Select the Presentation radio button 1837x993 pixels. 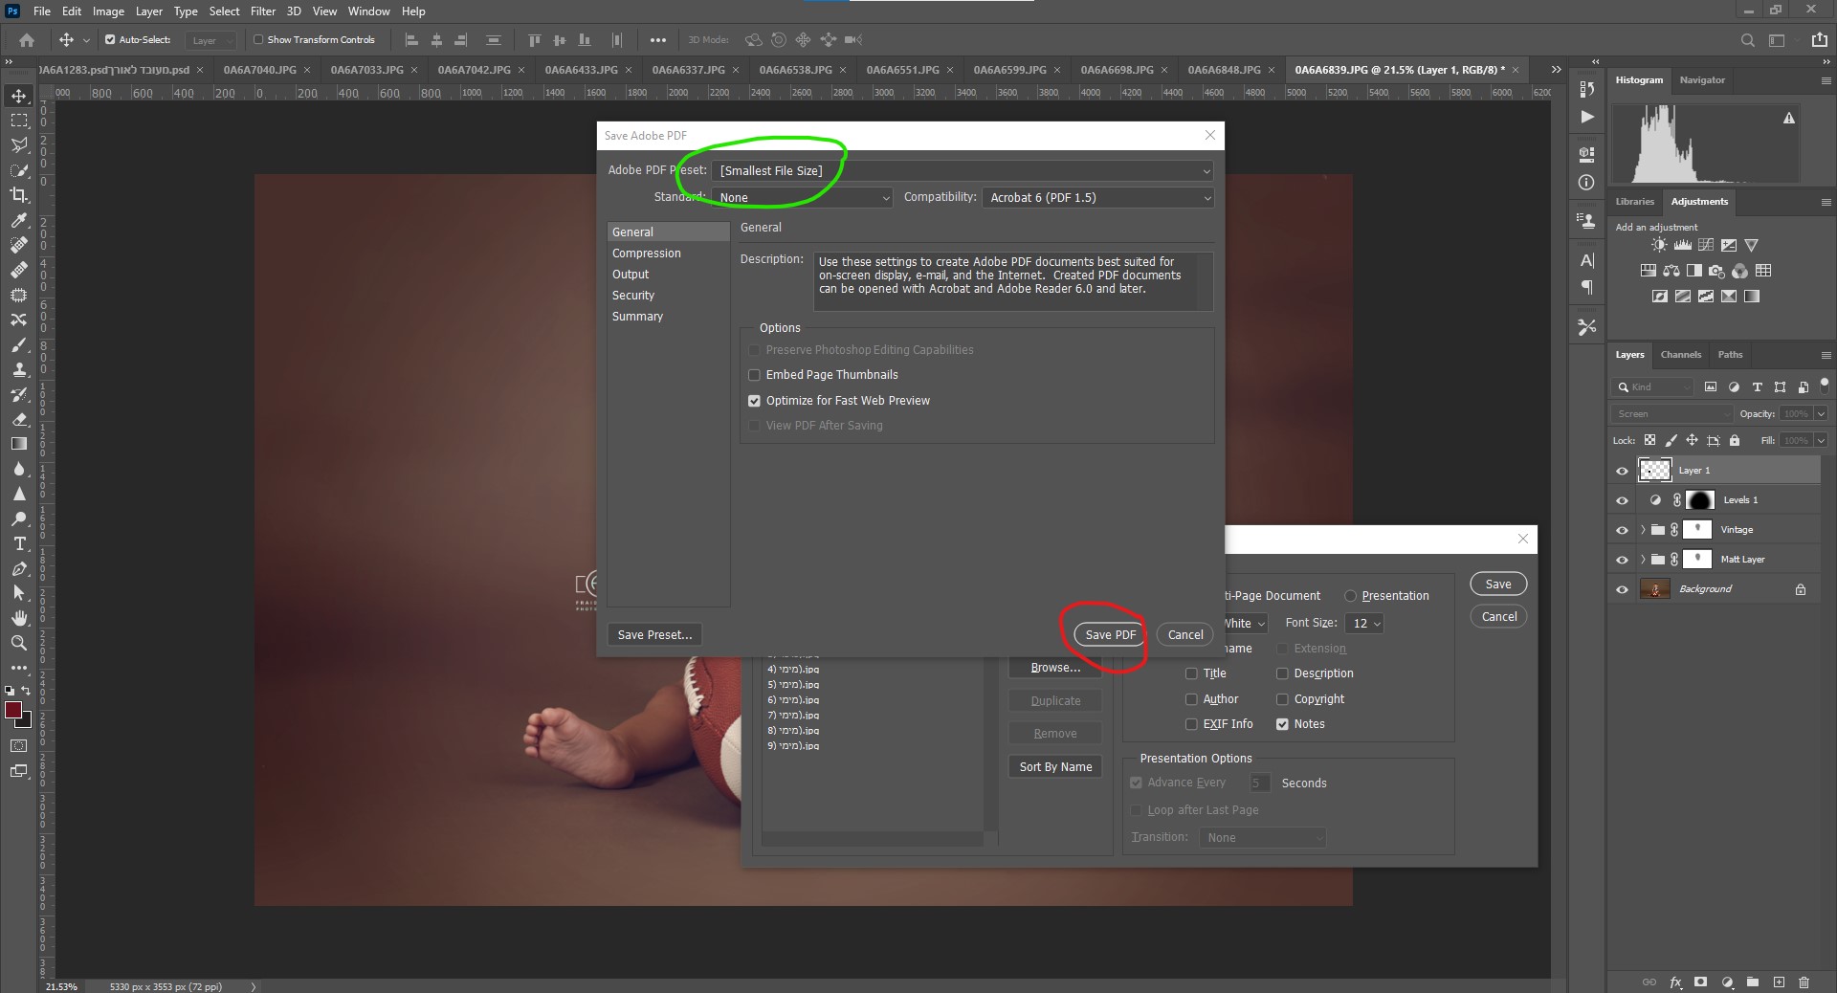(1351, 596)
